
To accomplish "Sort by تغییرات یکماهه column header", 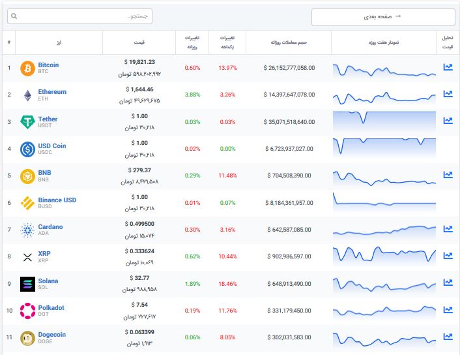I will point(227,42).
